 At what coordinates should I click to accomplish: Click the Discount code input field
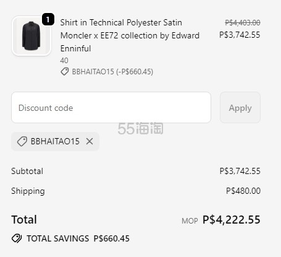click(x=111, y=108)
